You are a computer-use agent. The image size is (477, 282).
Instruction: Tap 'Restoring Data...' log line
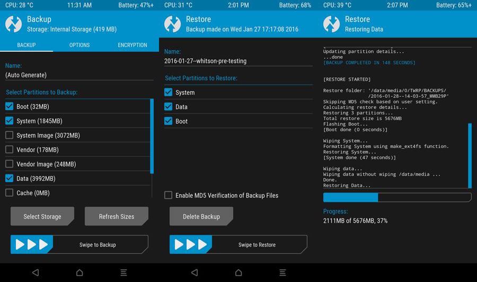(x=347, y=186)
